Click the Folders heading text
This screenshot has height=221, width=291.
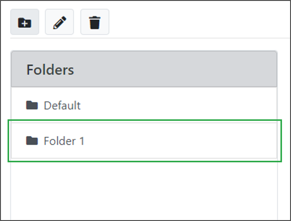(x=50, y=70)
